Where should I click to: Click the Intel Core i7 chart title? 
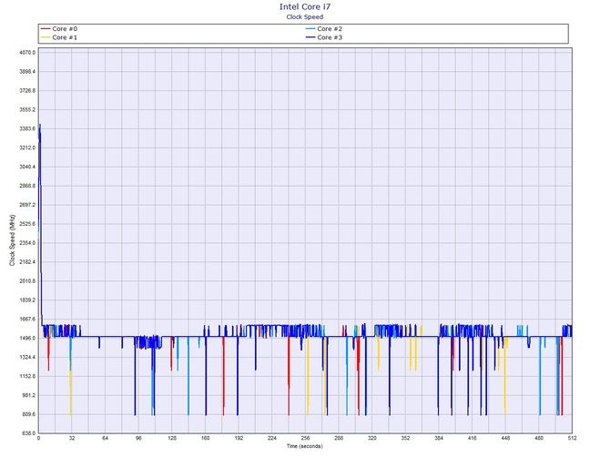(305, 6)
